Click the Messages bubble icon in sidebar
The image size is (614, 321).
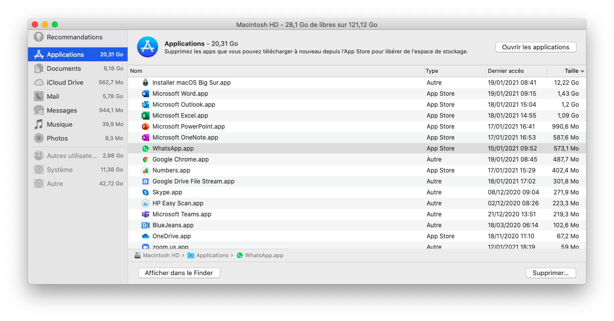click(x=39, y=110)
